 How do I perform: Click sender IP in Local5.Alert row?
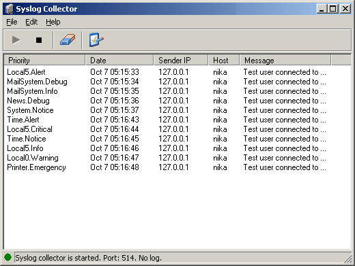coord(173,72)
